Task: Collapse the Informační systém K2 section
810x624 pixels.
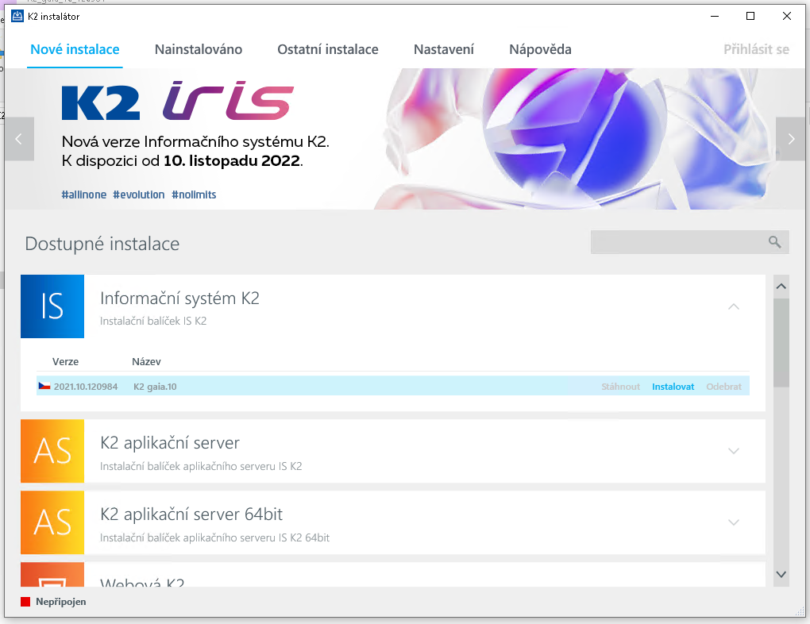Action: pos(733,306)
